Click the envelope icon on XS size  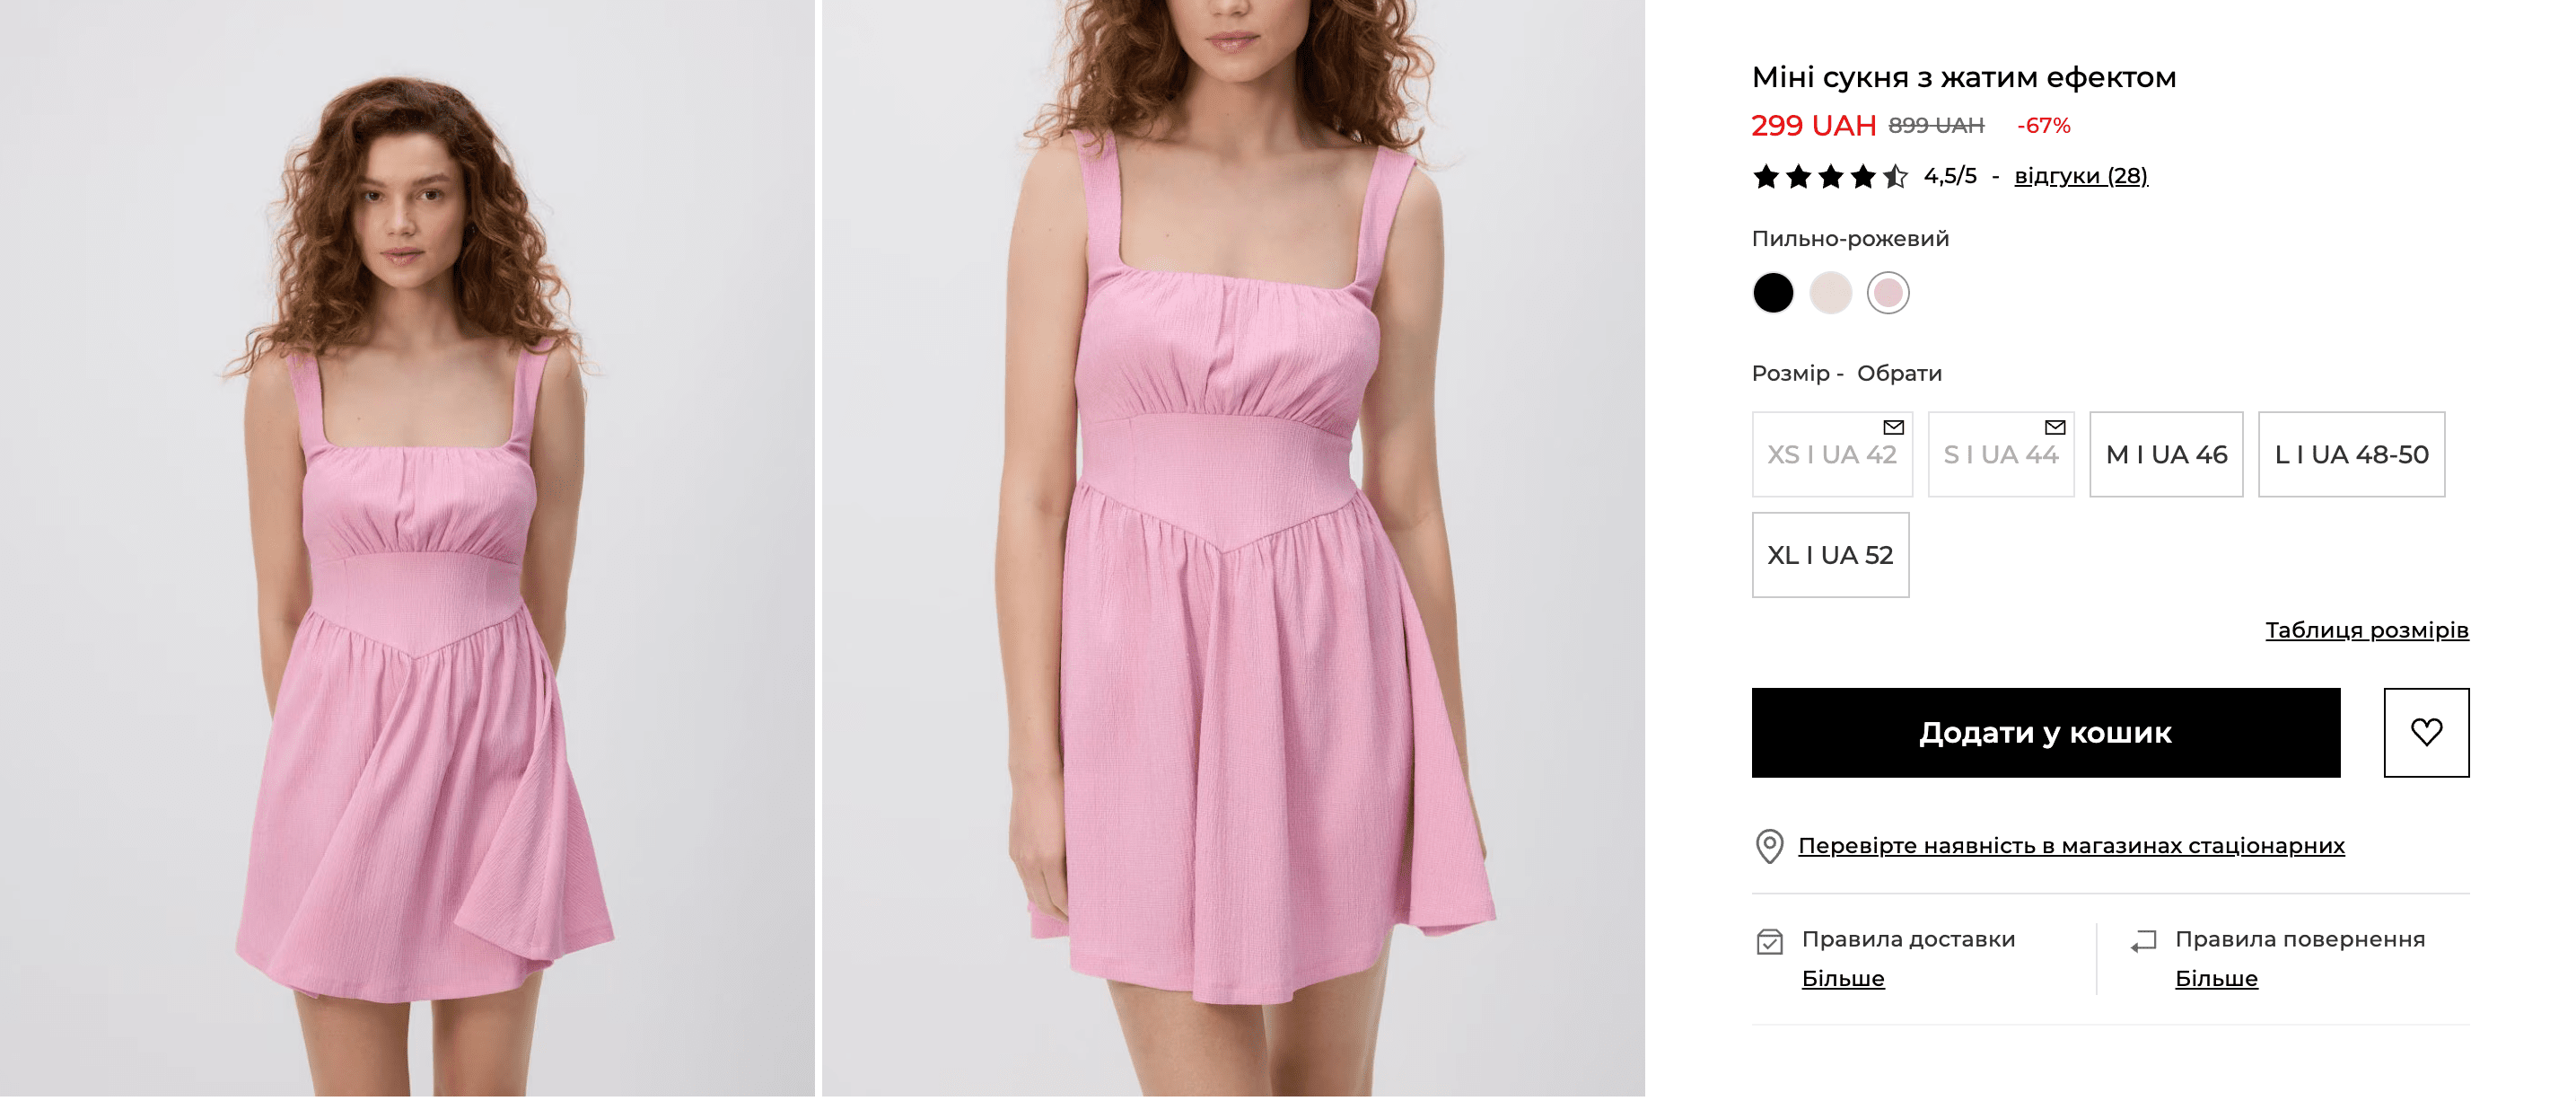coord(1893,427)
